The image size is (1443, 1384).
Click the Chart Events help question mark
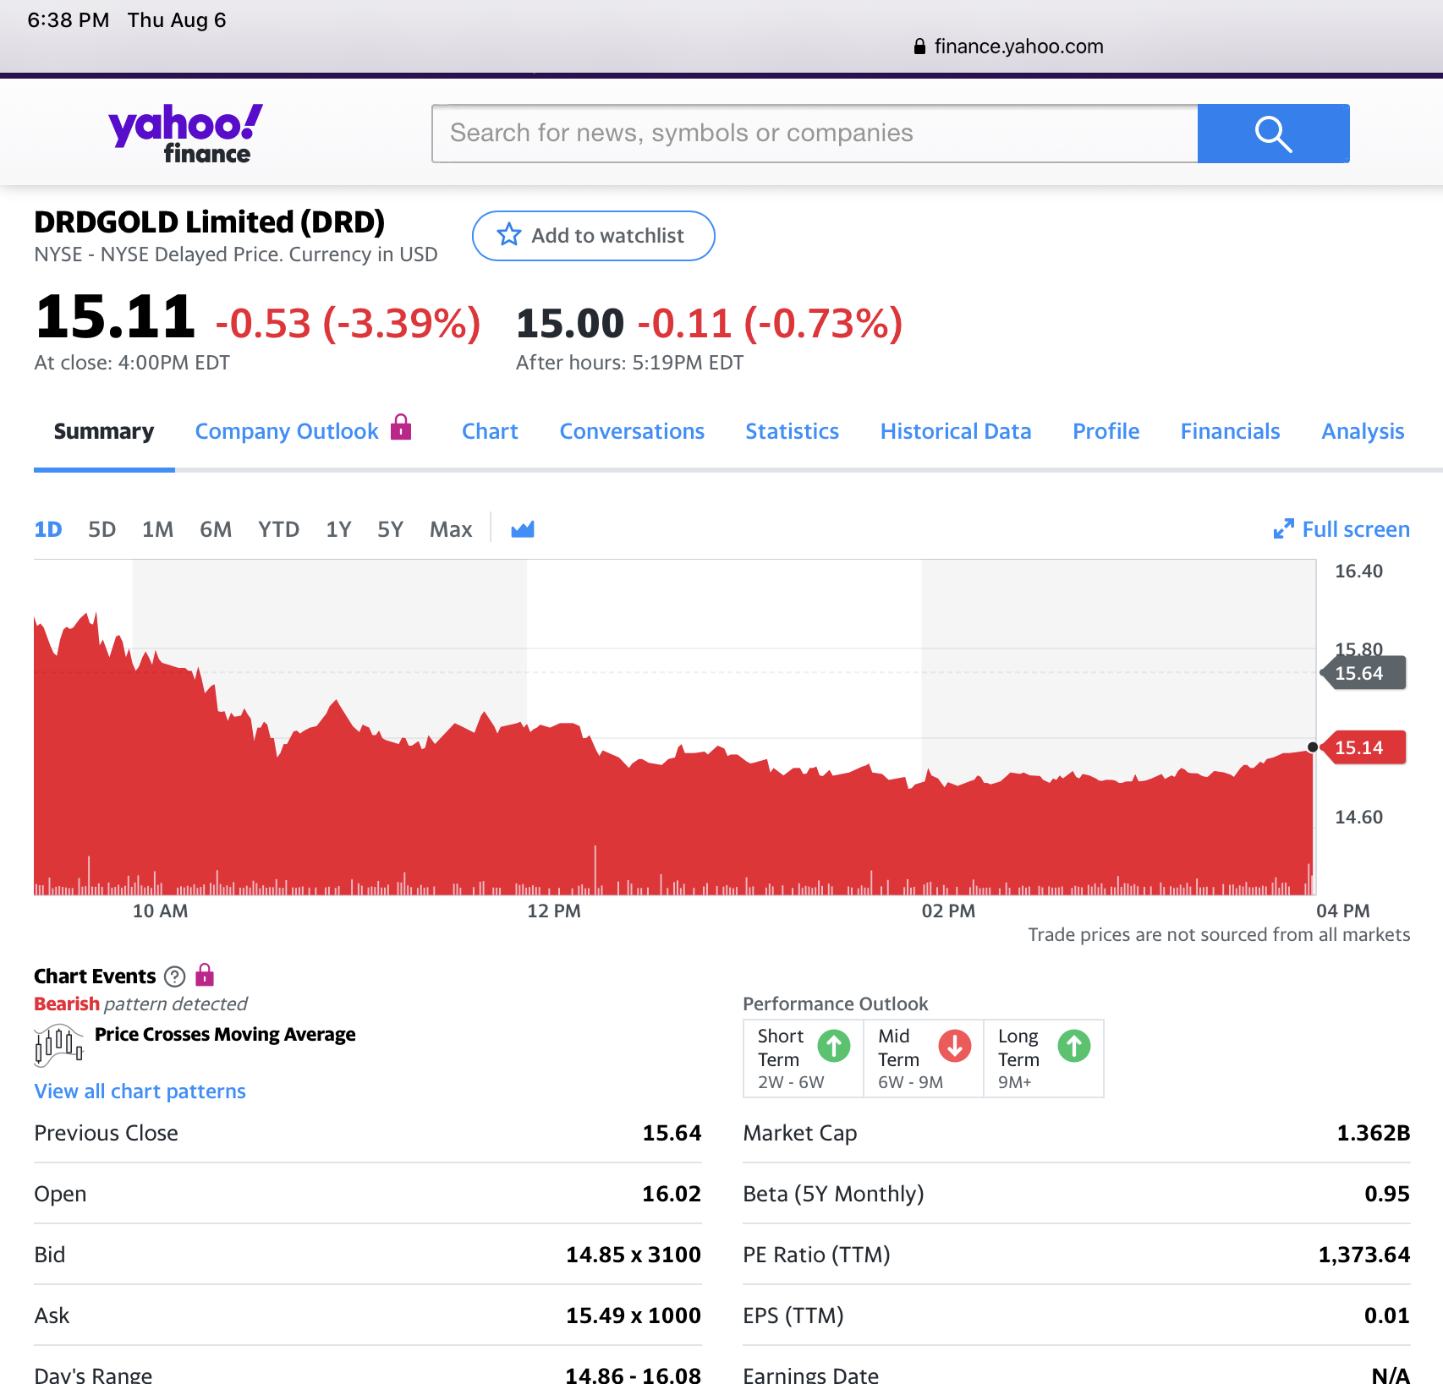click(x=175, y=976)
